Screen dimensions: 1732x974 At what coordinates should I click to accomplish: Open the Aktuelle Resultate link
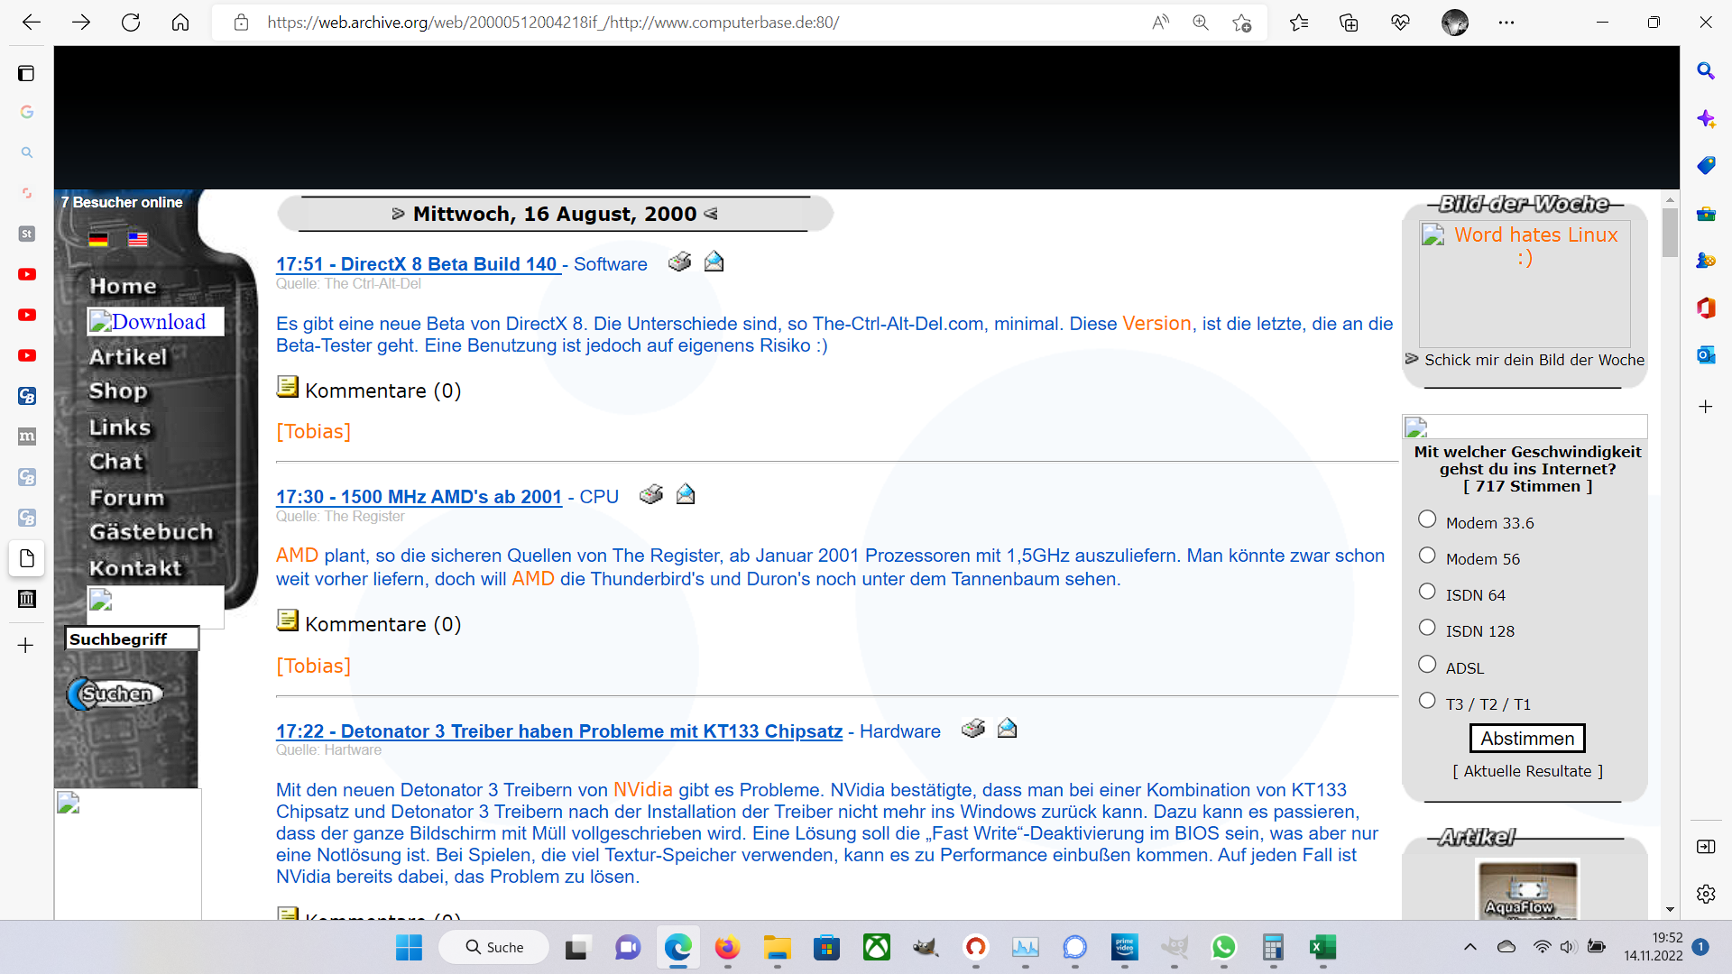1527,771
